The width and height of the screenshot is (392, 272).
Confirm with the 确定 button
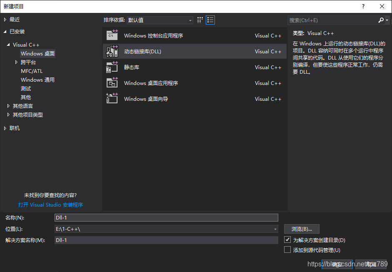(x=337, y=264)
